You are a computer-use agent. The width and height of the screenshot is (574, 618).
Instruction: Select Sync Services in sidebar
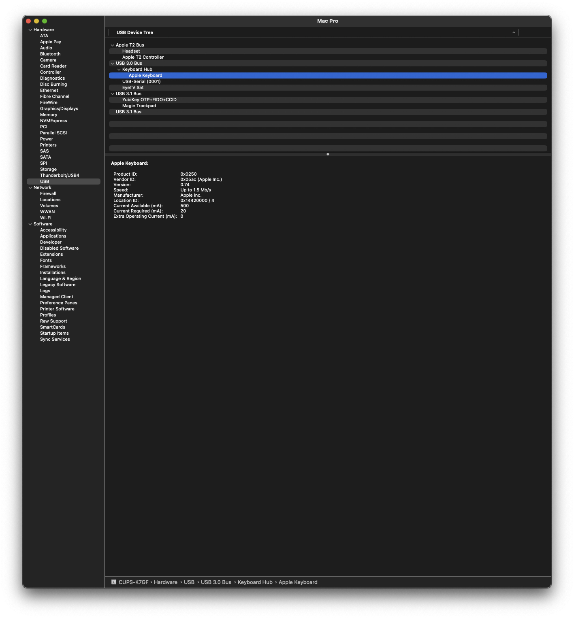tap(55, 340)
